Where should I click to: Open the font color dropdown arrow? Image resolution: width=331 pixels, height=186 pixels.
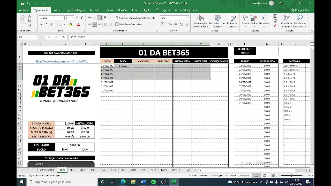click(82, 24)
